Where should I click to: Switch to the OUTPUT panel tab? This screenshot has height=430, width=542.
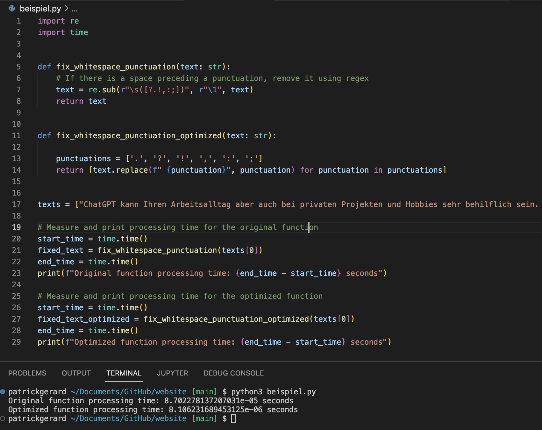[x=76, y=373]
